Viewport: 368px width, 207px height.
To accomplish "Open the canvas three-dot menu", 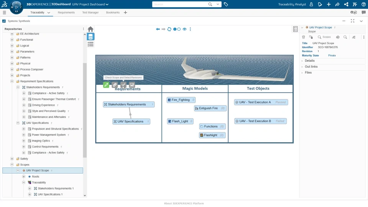I will tap(191, 29).
